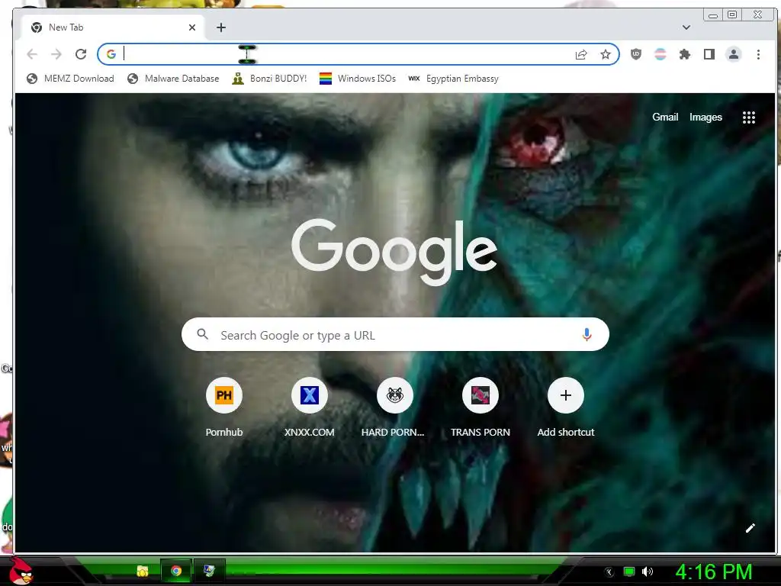Switch to Chrome in the taskbar

(x=176, y=571)
